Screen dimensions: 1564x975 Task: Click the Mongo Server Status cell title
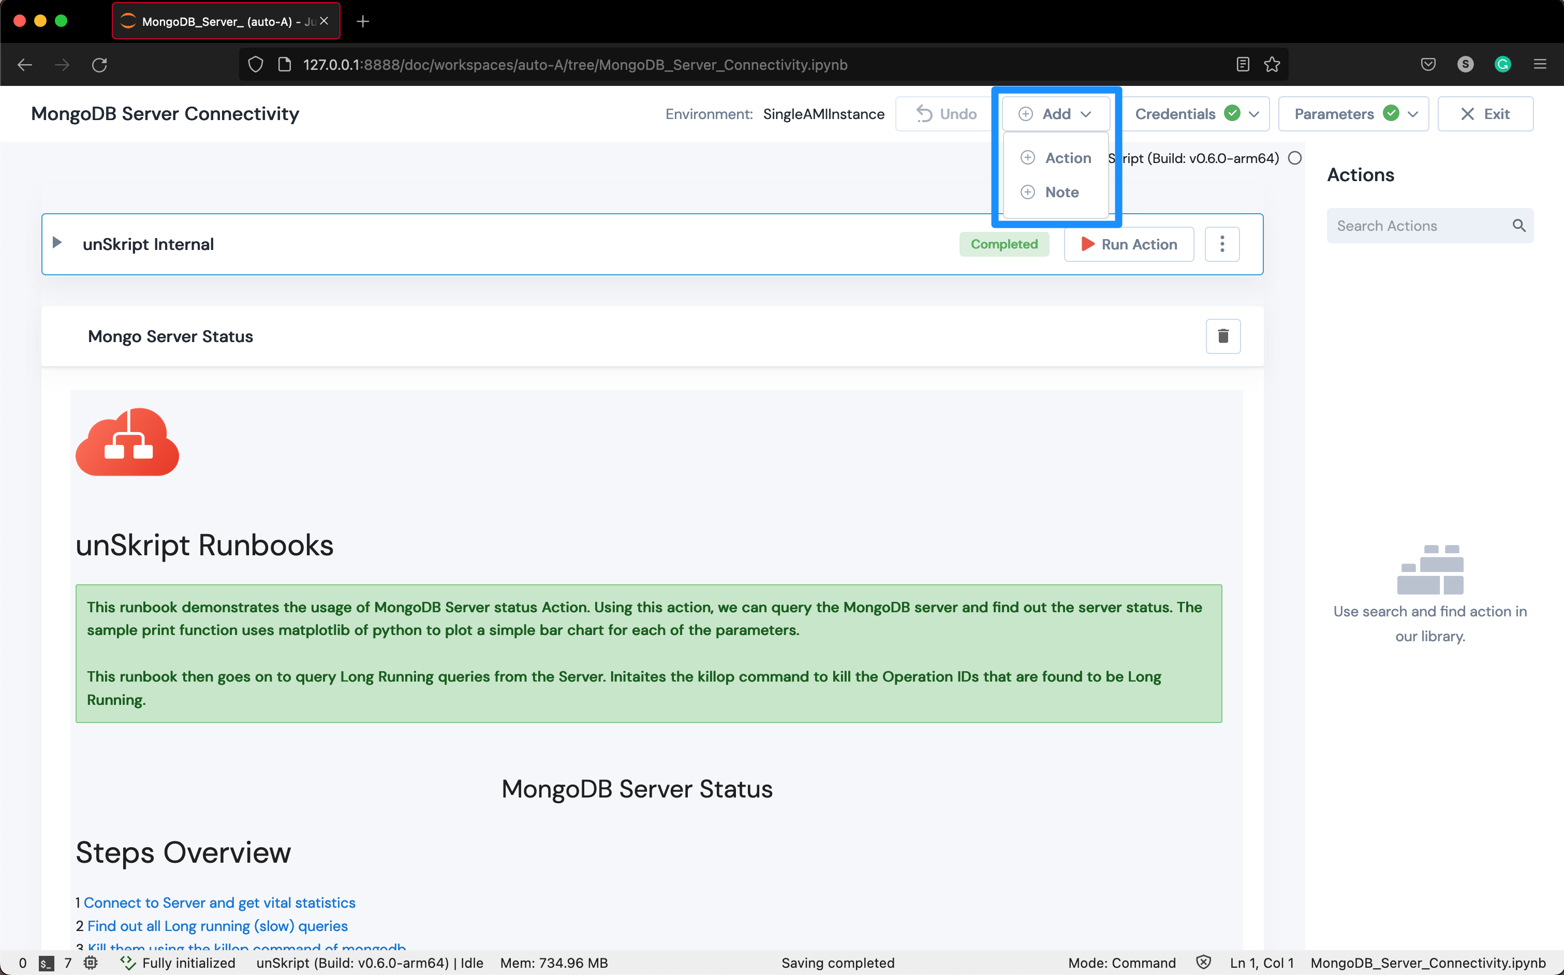[x=170, y=336]
